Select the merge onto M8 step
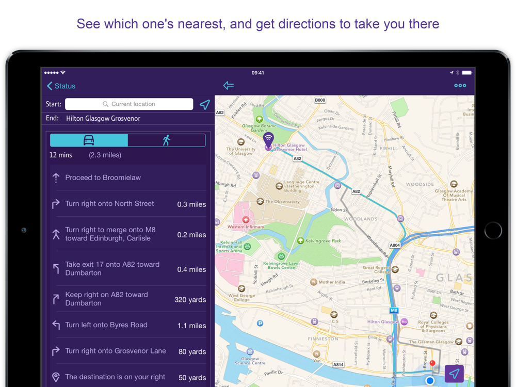Screen dimensions: 516x387 tap(128, 234)
